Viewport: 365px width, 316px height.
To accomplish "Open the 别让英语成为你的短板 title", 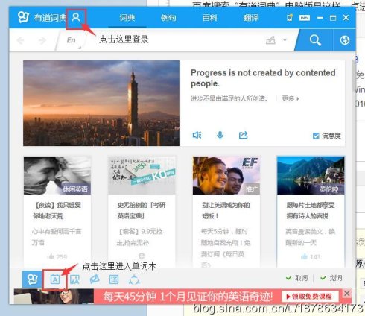I will (226, 210).
